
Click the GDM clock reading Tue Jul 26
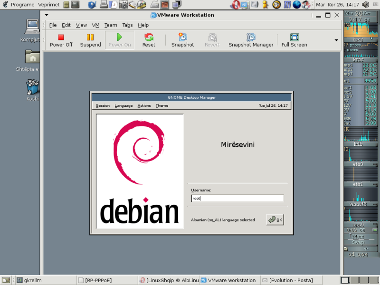pyautogui.click(x=273, y=105)
